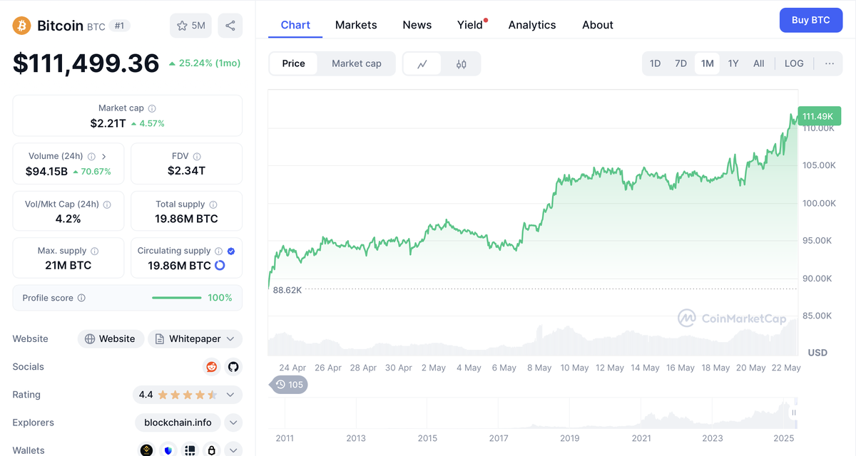
Task: Select the Price chart toggle
Action: pyautogui.click(x=293, y=63)
